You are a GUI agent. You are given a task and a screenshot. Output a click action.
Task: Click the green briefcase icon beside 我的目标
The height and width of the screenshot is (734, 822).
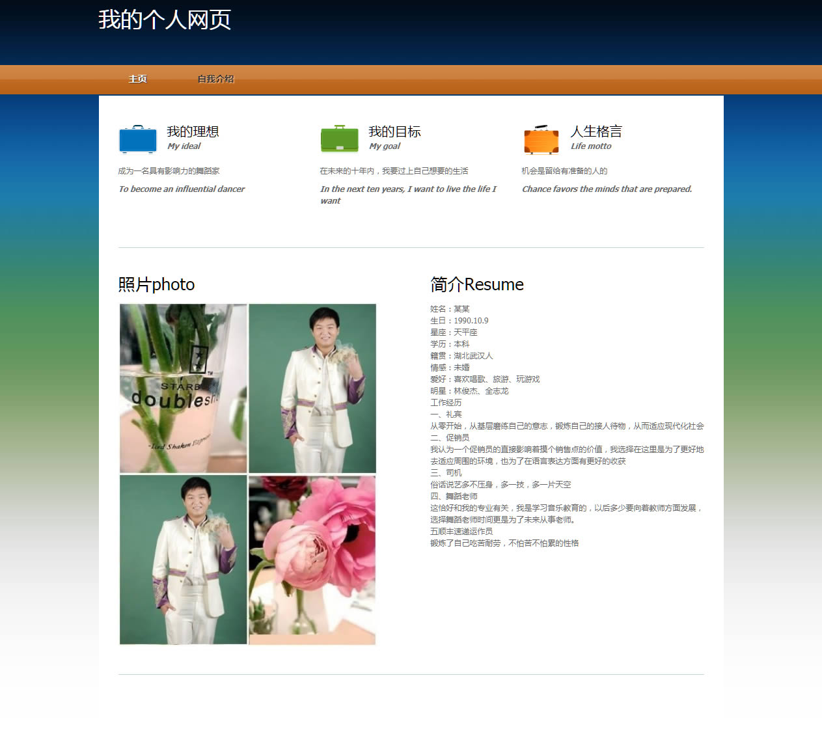339,139
